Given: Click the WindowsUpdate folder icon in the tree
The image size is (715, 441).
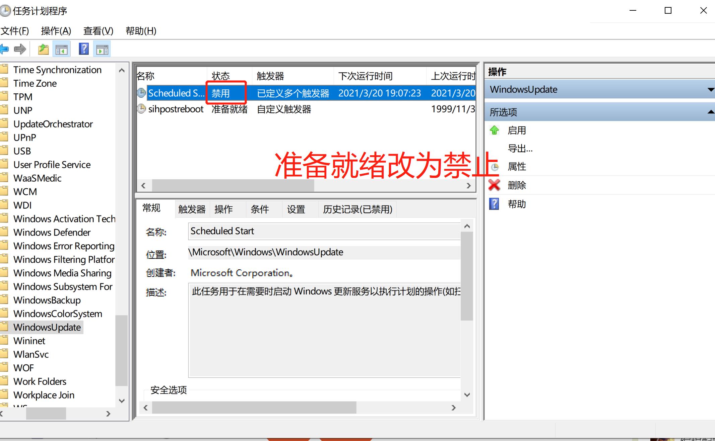Looking at the screenshot, I should 5,327.
